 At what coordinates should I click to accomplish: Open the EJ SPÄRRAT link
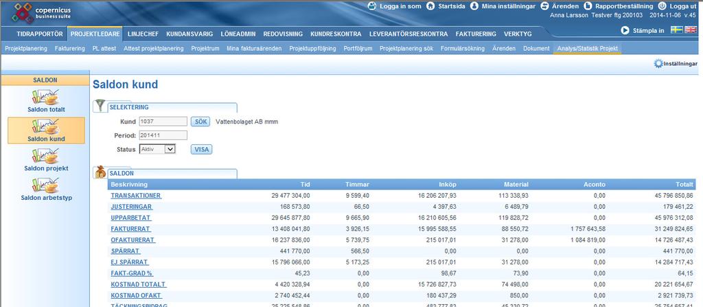click(x=130, y=262)
